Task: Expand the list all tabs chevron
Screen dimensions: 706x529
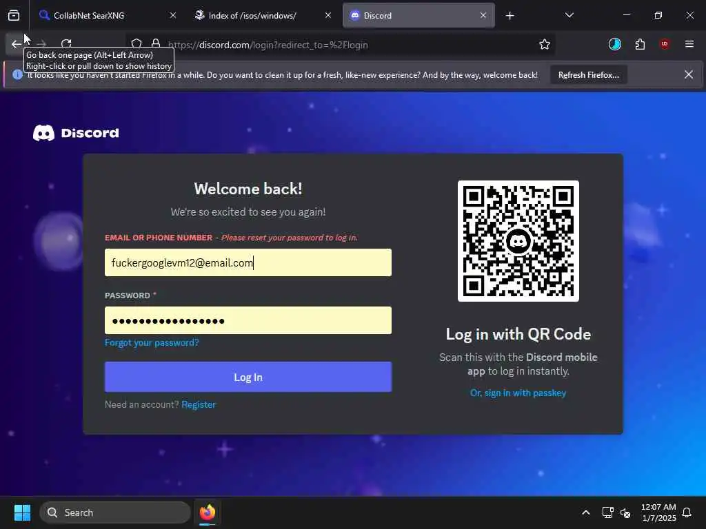Action: (x=569, y=15)
